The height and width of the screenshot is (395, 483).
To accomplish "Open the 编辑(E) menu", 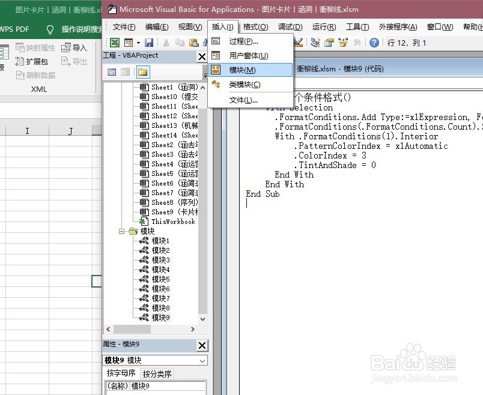I will pos(157,27).
